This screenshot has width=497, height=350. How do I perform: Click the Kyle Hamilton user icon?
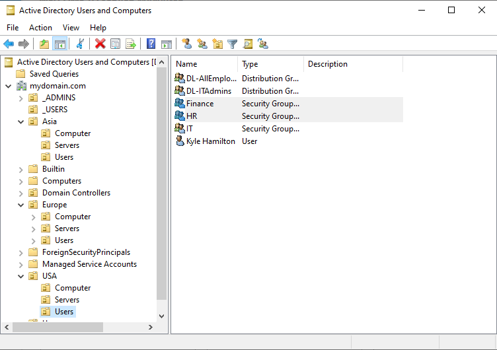(x=180, y=141)
